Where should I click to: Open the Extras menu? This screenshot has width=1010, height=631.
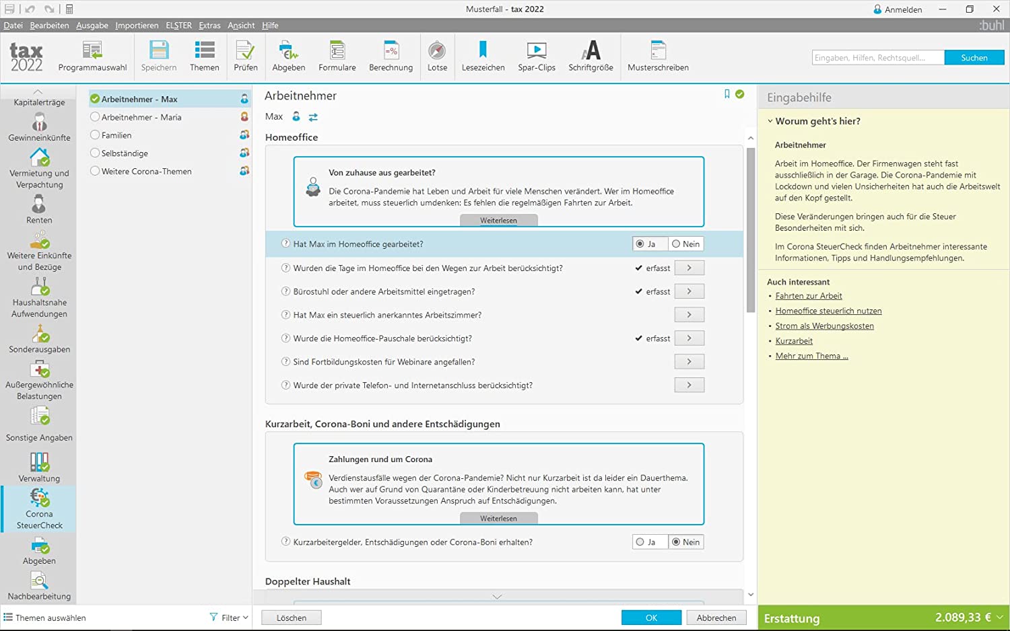click(x=209, y=26)
